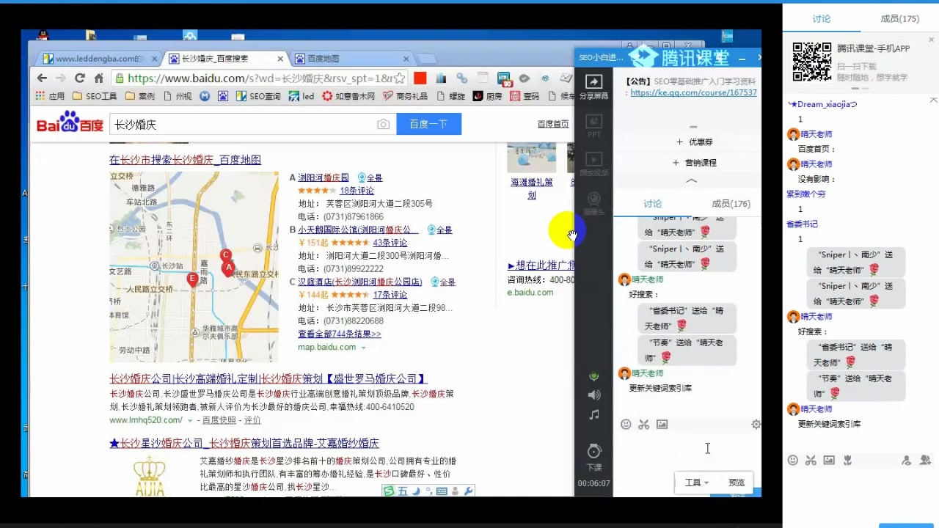Bookmark this page with the star icon

399,78
